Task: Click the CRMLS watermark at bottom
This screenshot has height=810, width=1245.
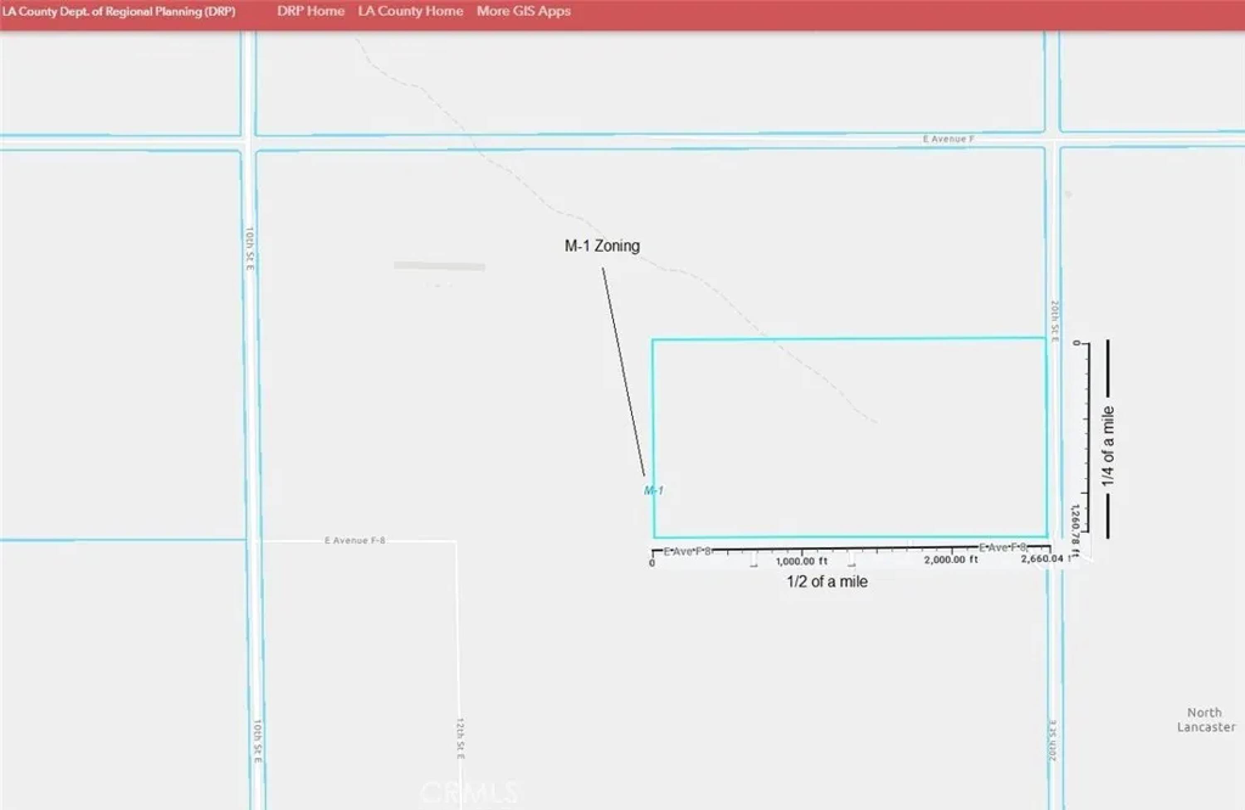Action: (x=469, y=793)
